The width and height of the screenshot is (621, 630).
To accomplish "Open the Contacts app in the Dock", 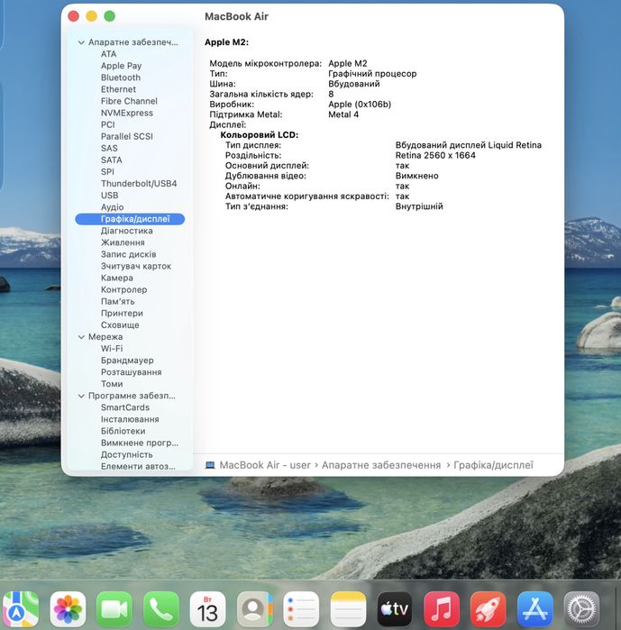I will (x=254, y=609).
